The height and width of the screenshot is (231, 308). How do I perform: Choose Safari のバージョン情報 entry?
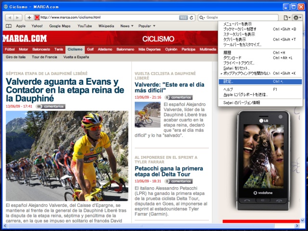point(260,103)
